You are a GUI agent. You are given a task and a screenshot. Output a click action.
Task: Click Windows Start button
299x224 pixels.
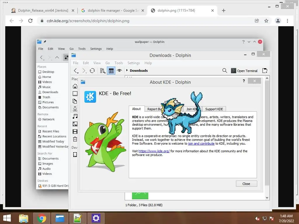click(x=7, y=218)
